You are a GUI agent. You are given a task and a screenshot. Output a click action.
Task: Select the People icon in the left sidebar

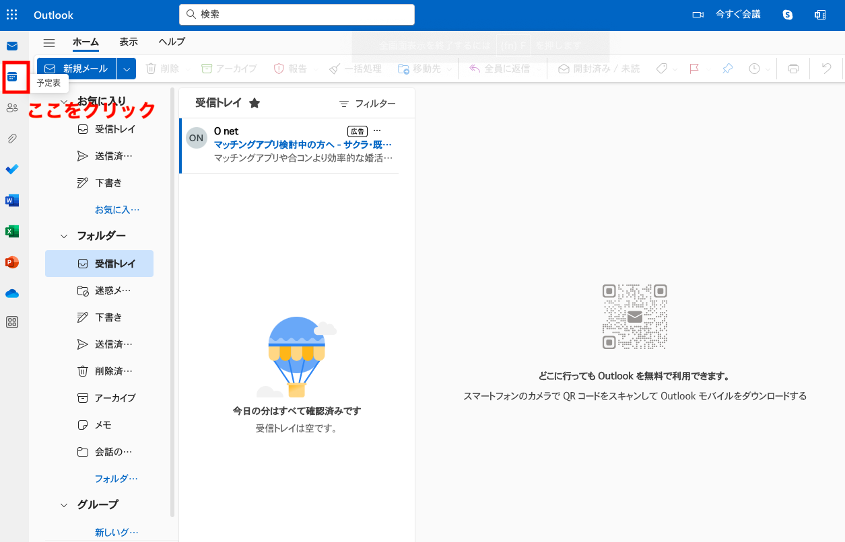(x=12, y=108)
